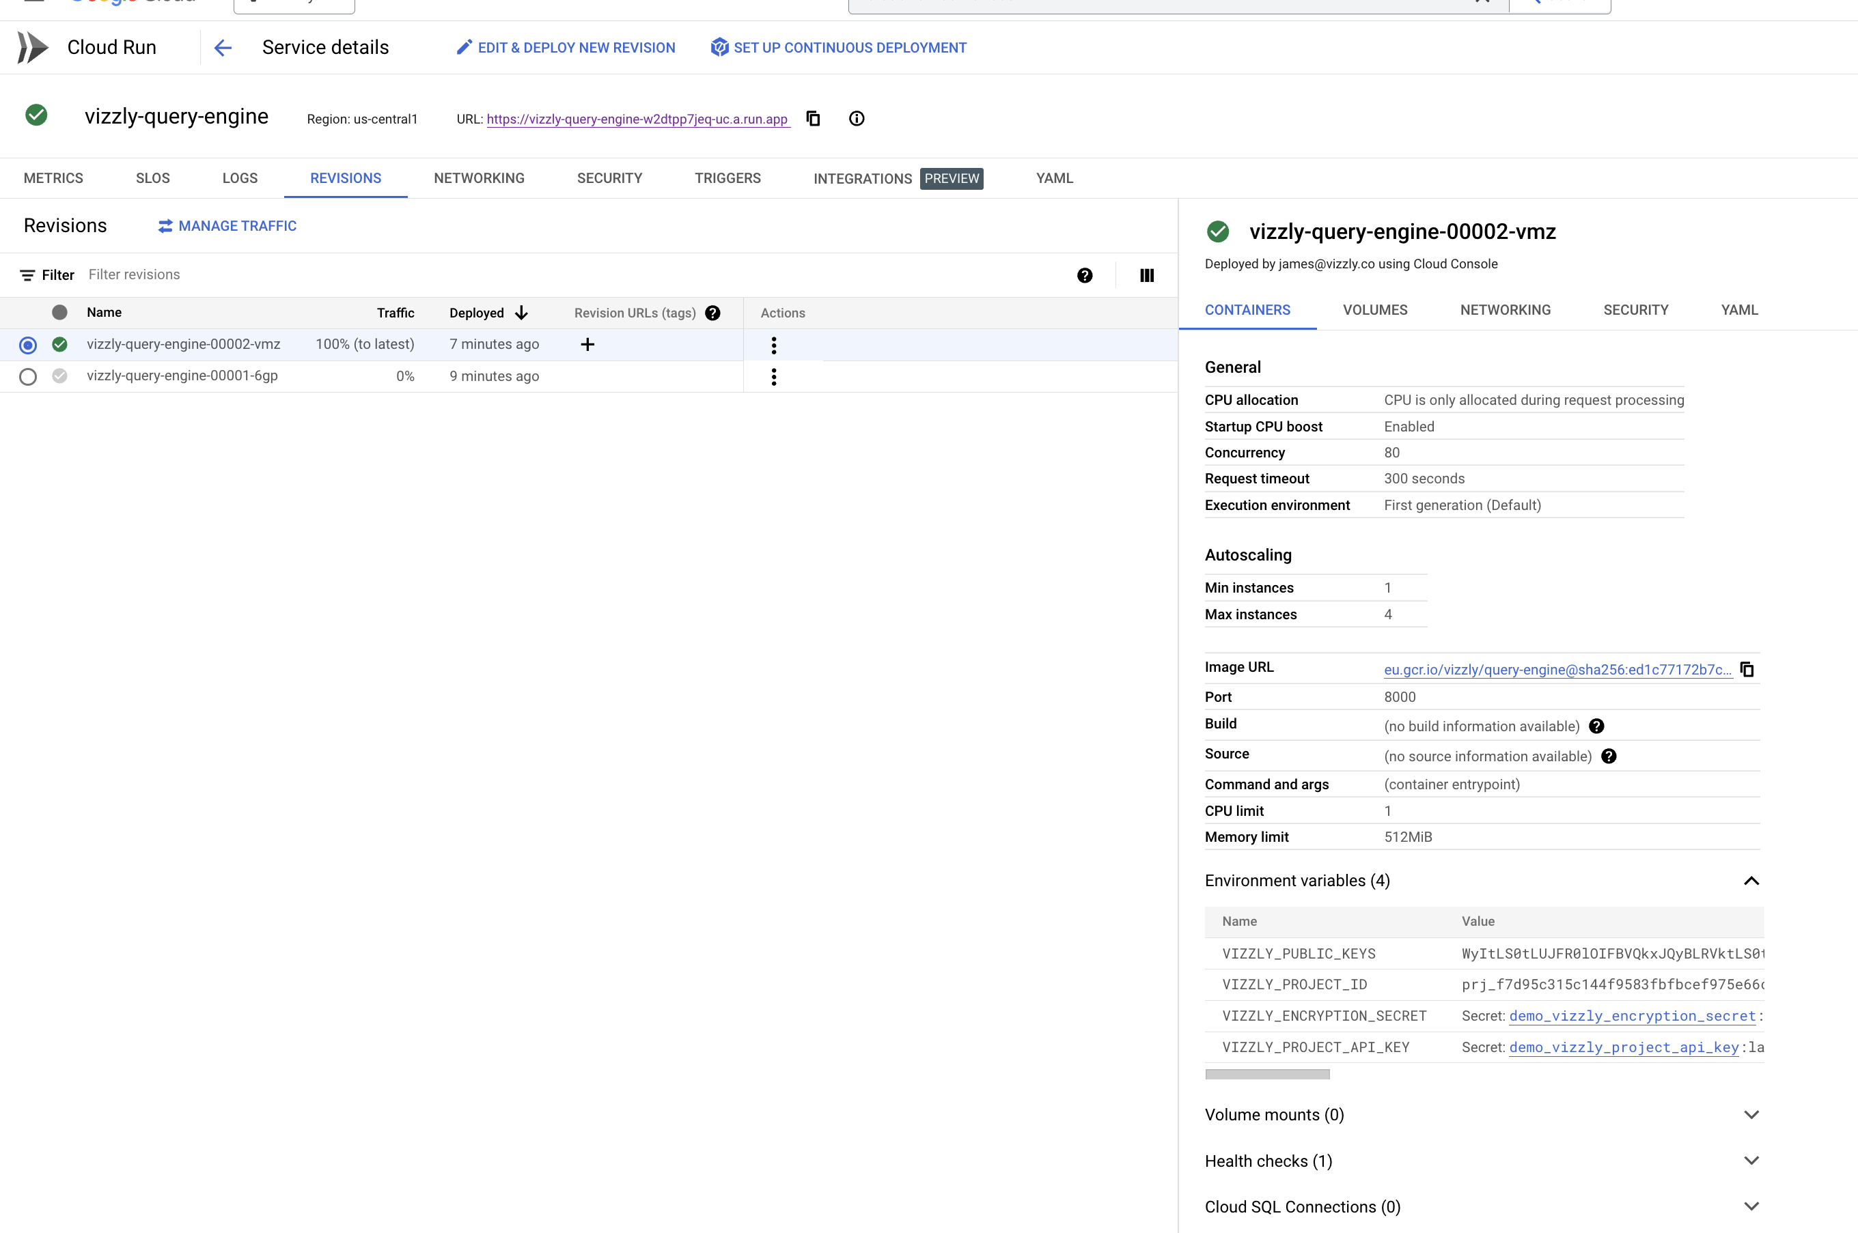Open the eu.gcr.io image URL link
This screenshot has height=1233, width=1858.
(x=1557, y=669)
